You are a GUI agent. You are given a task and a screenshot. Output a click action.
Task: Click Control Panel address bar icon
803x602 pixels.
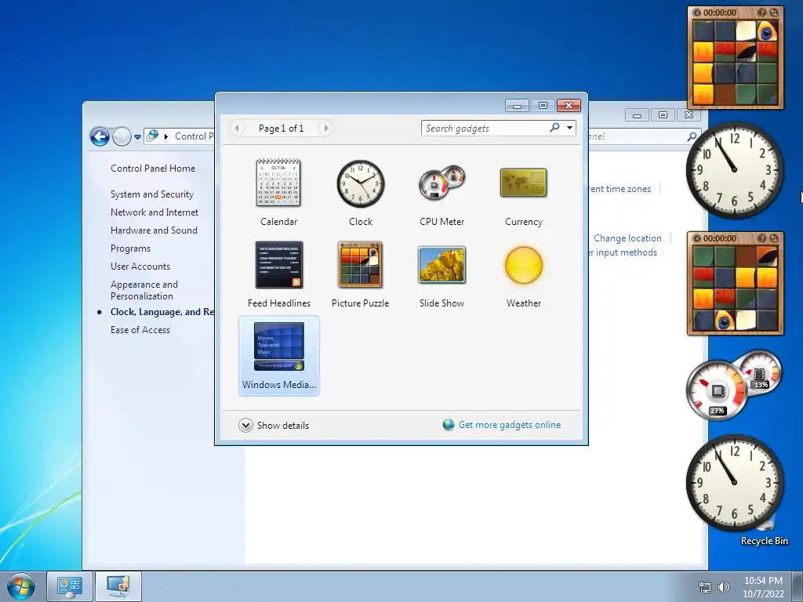click(152, 136)
